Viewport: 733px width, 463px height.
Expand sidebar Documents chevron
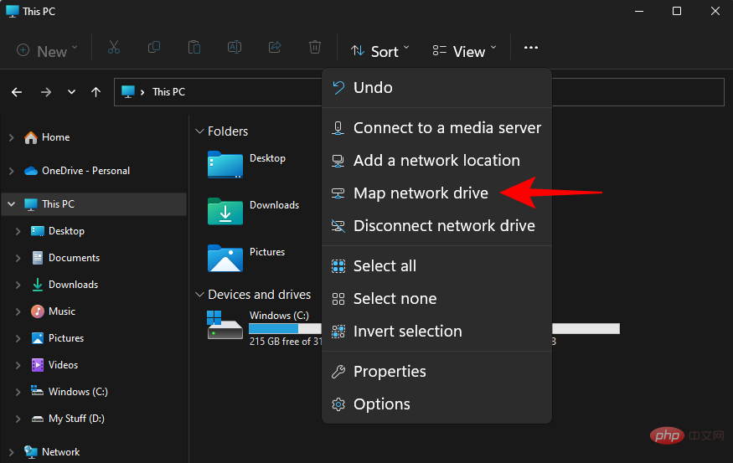[x=18, y=258]
